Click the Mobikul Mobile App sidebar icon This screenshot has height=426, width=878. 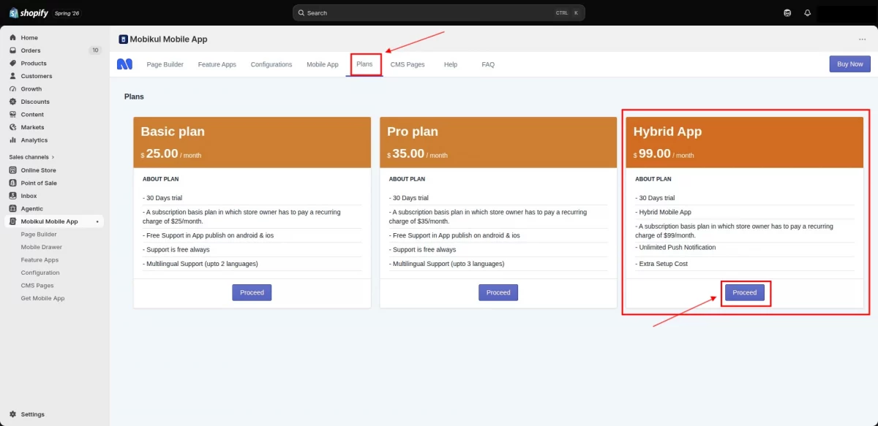tap(13, 221)
